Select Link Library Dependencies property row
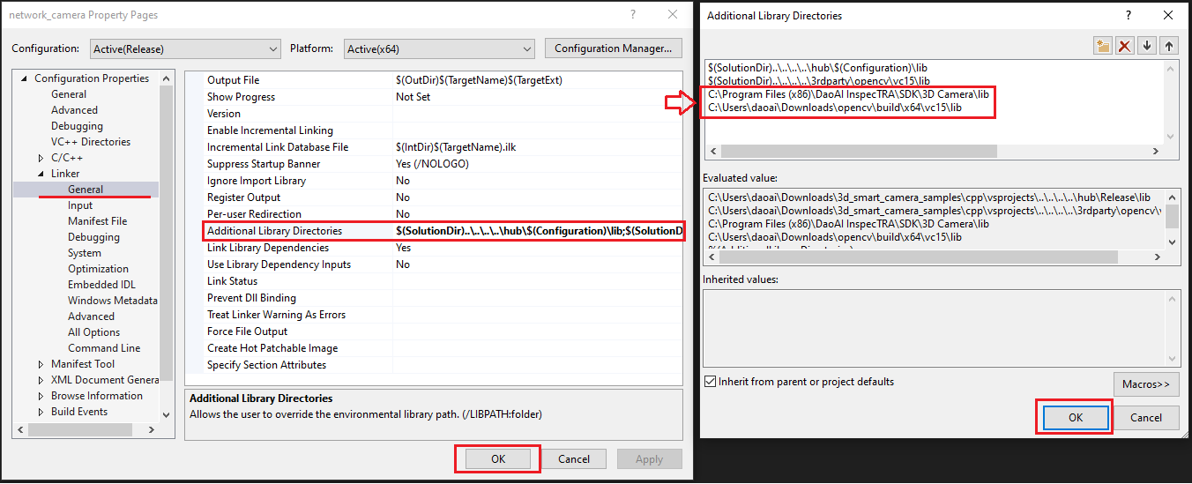Viewport: 1192px width, 484px height. [x=434, y=248]
